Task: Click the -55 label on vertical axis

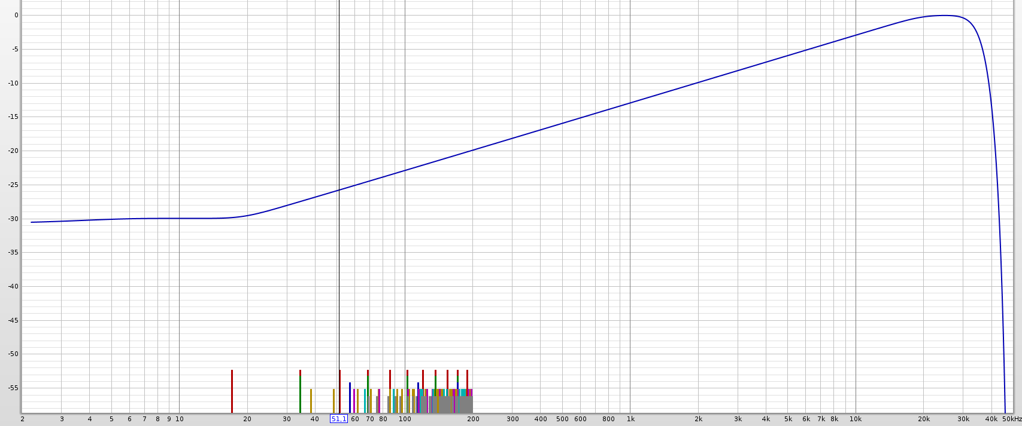Action: click(x=13, y=388)
